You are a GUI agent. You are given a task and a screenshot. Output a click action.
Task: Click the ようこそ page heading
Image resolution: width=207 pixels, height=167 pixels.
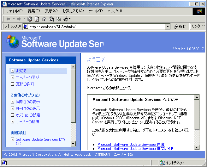coord(96,59)
